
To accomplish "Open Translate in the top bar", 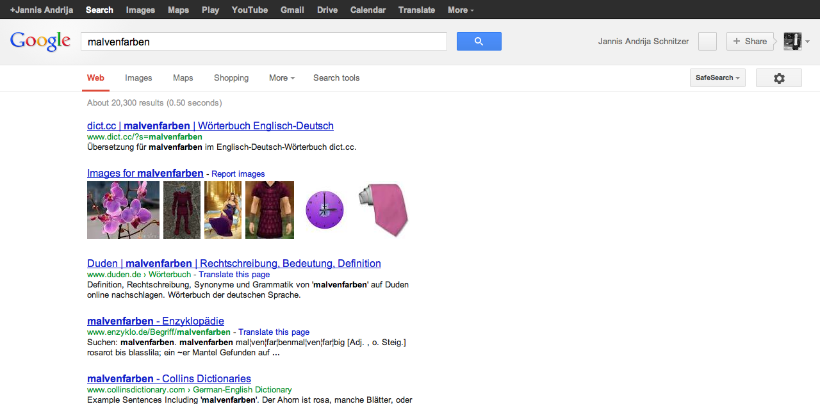I will (416, 10).
